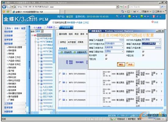The width and height of the screenshot is (168, 122).
Task: Open the Favorites star icon
Action: (x=4, y=11)
